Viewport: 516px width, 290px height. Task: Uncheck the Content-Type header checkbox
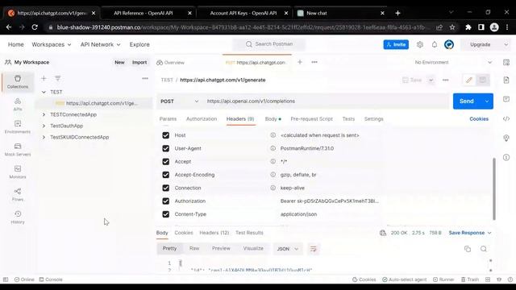[165, 214]
